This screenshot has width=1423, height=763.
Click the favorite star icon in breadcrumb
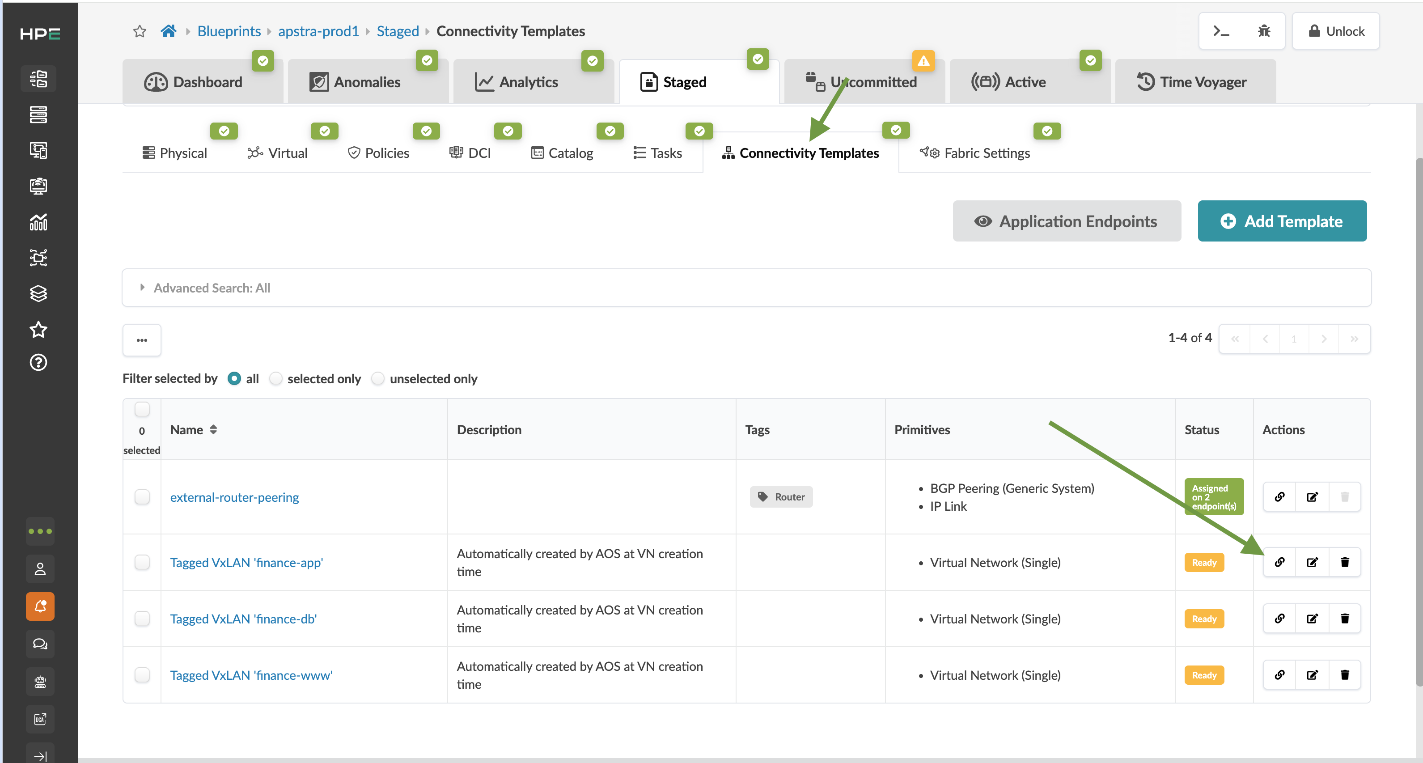click(x=140, y=31)
